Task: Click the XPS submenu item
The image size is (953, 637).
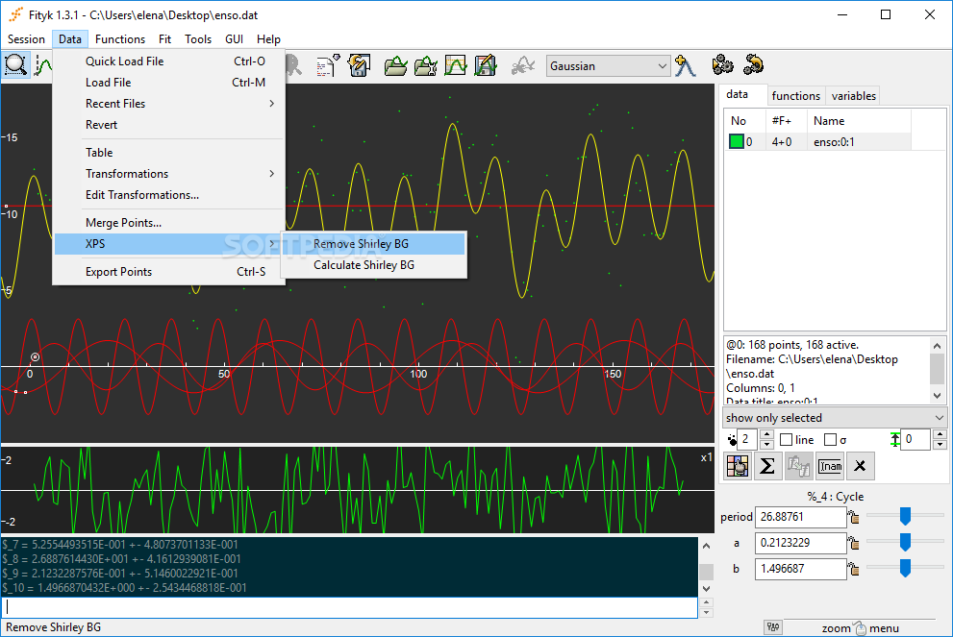Action: (168, 243)
